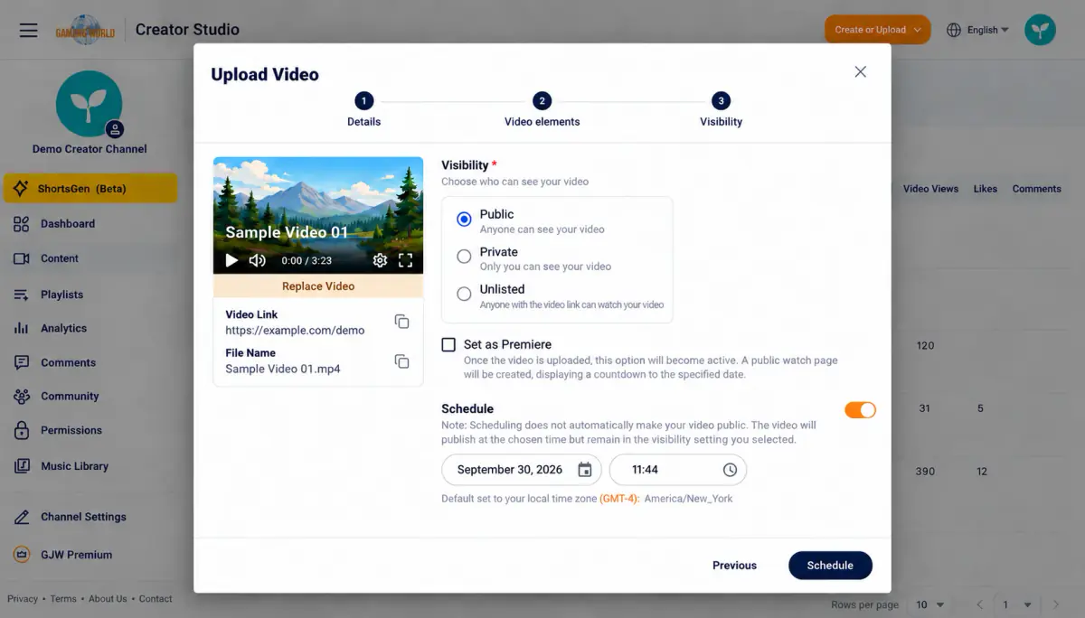Open the English language dropdown
This screenshot has width=1085, height=618.
977,30
